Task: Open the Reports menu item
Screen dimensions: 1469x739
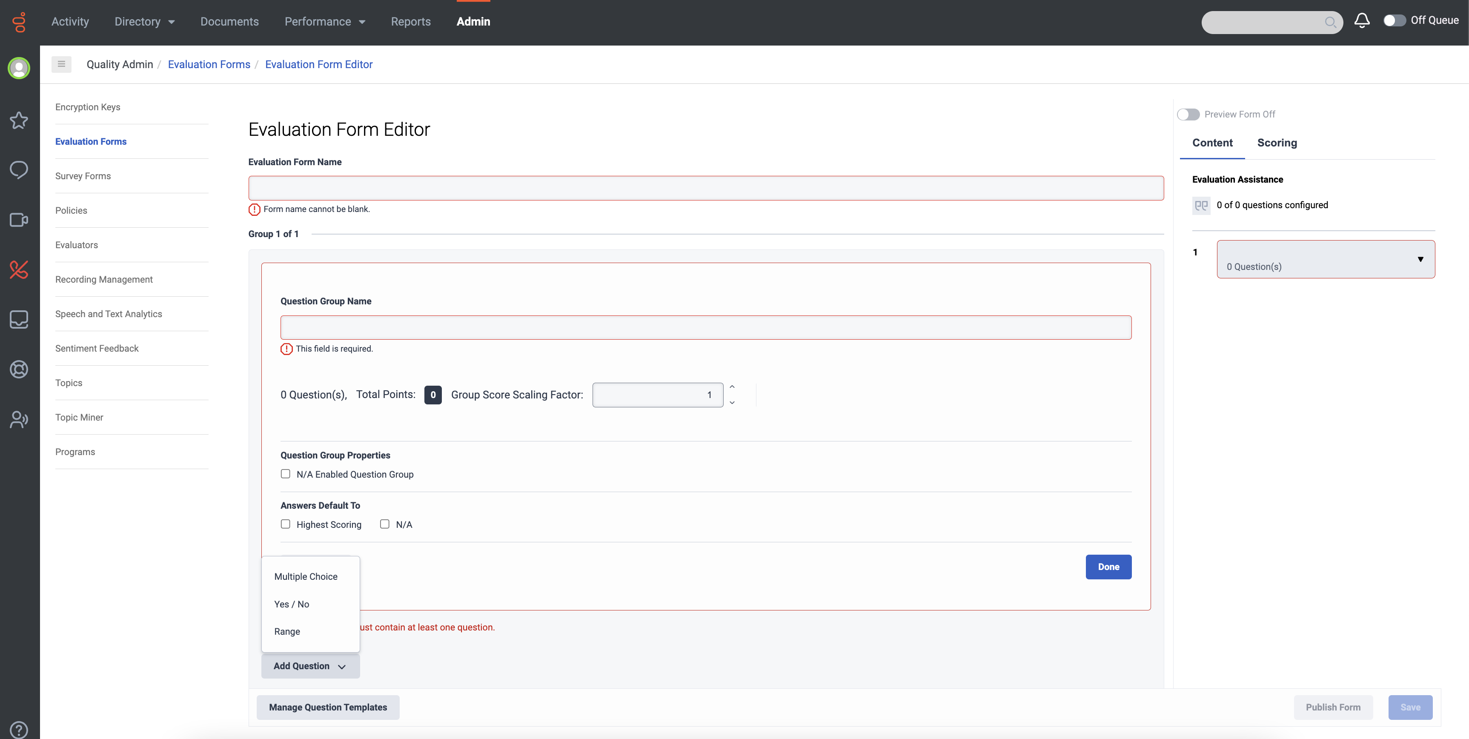Action: [x=411, y=22]
